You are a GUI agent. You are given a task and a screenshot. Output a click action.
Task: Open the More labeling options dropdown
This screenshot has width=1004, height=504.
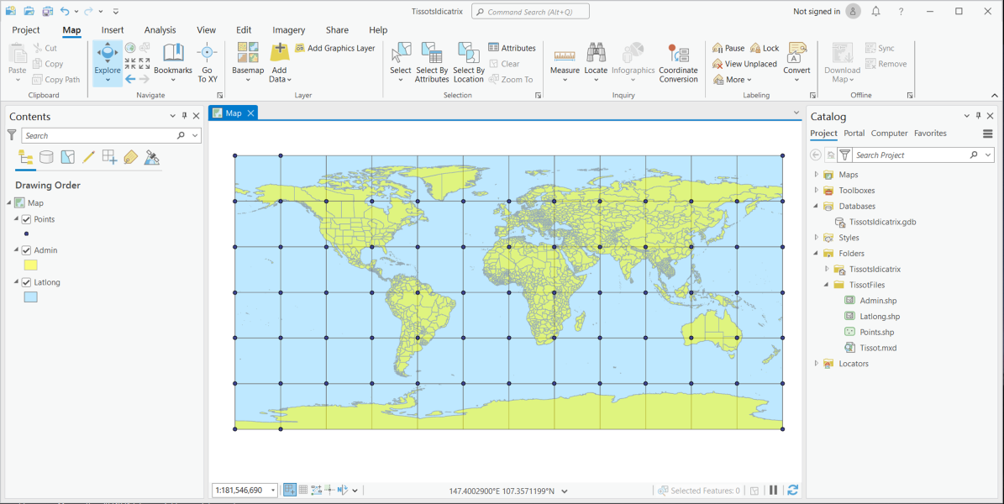tap(733, 80)
